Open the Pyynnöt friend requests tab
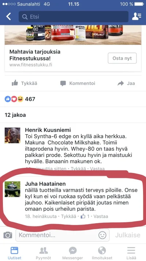146x261 pixels. 43,253
